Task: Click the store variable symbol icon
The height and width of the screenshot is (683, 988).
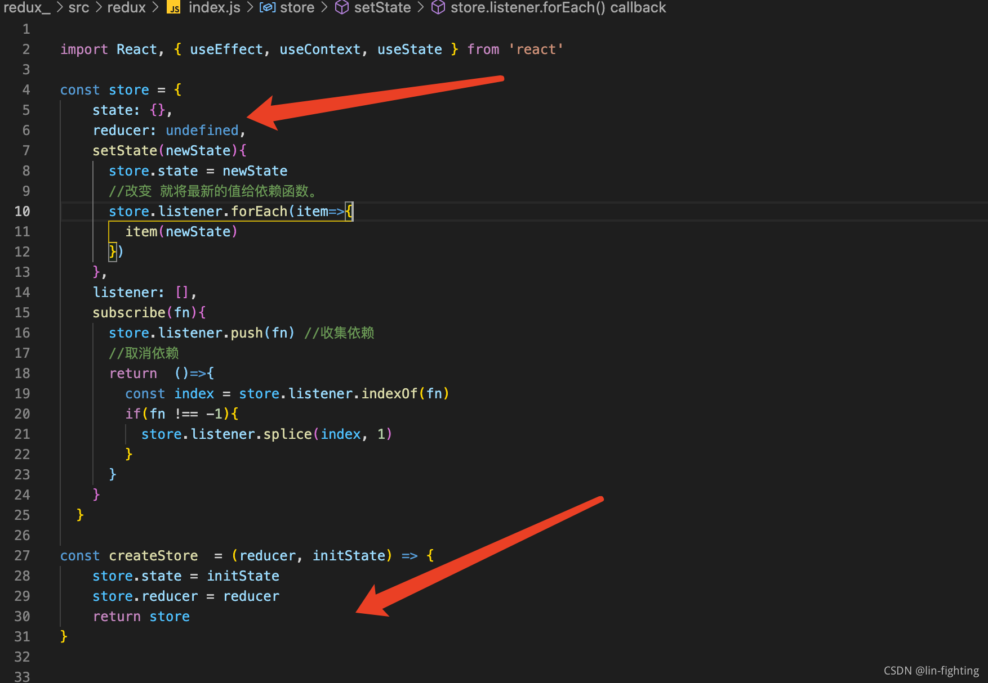Action: tap(267, 8)
